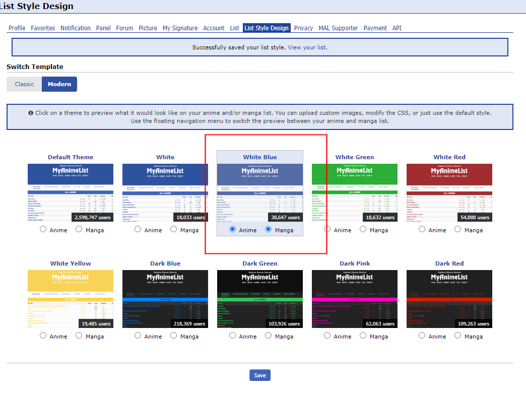Select Anime radio under Default Theme

pos(43,229)
